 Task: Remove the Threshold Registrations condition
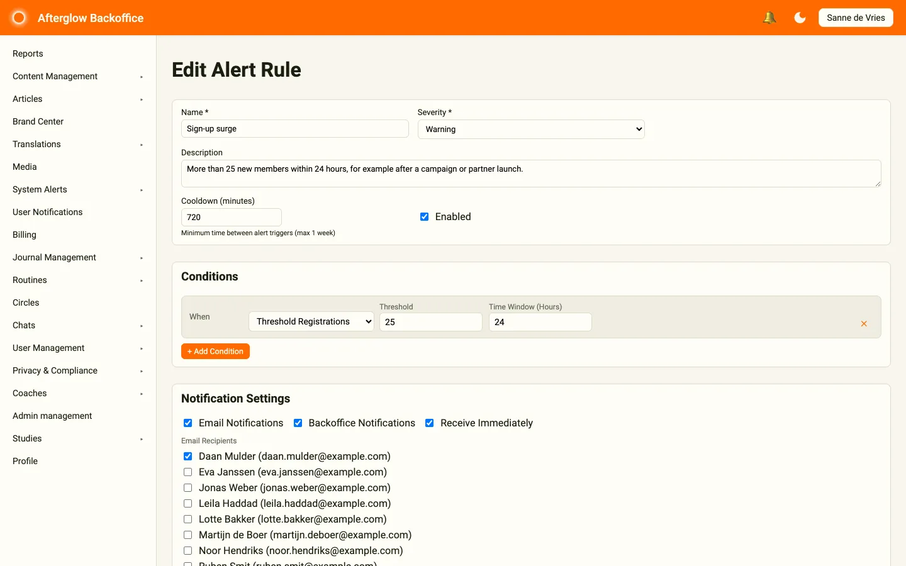tap(864, 323)
